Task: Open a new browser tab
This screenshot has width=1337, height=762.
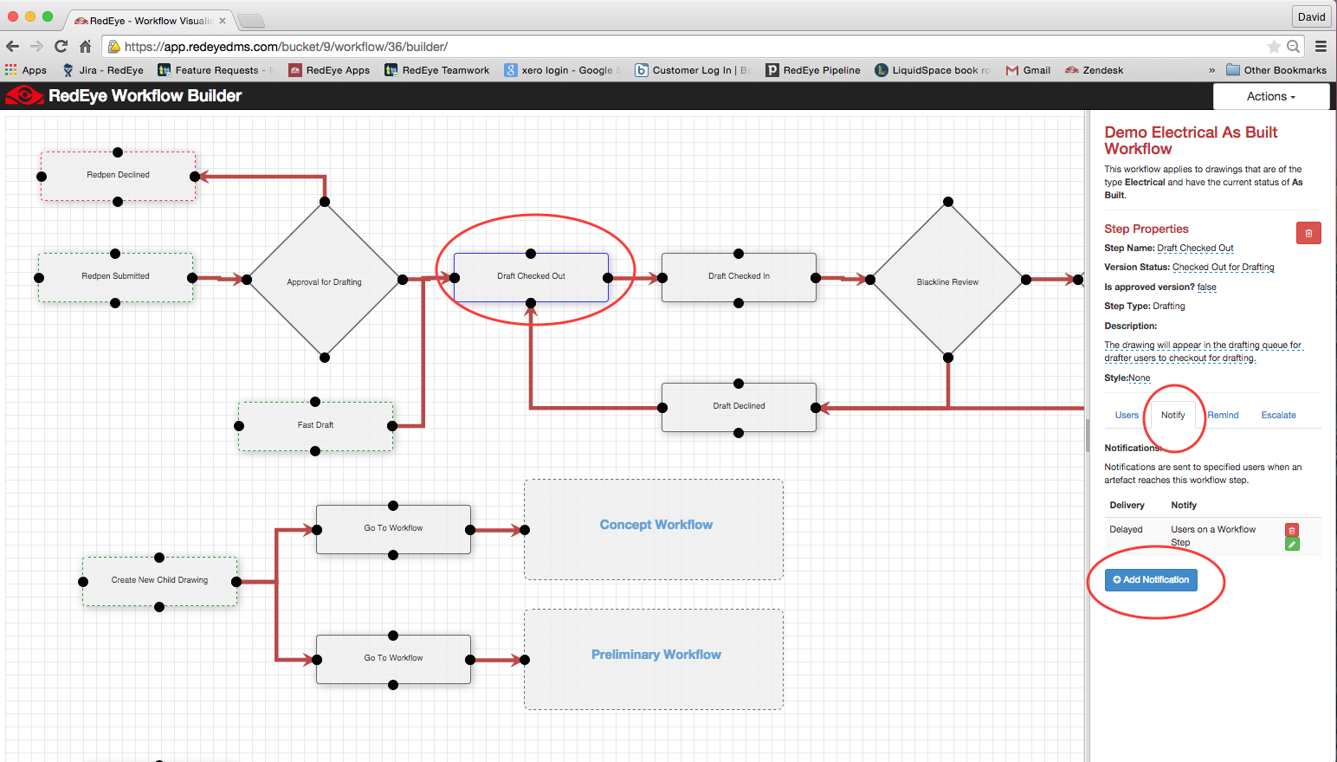Action: click(250, 21)
